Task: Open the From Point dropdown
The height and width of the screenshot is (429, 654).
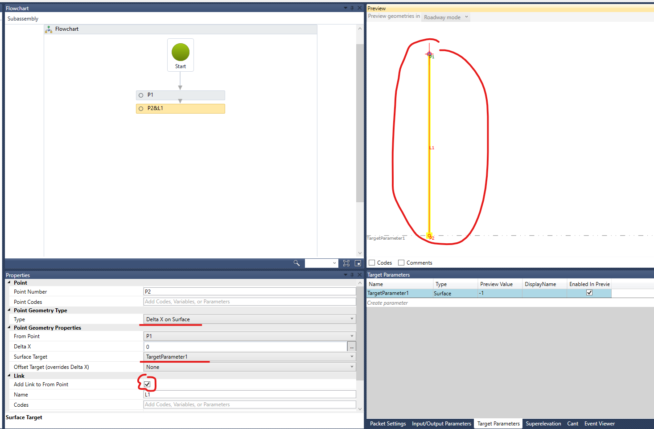Action: coord(250,336)
